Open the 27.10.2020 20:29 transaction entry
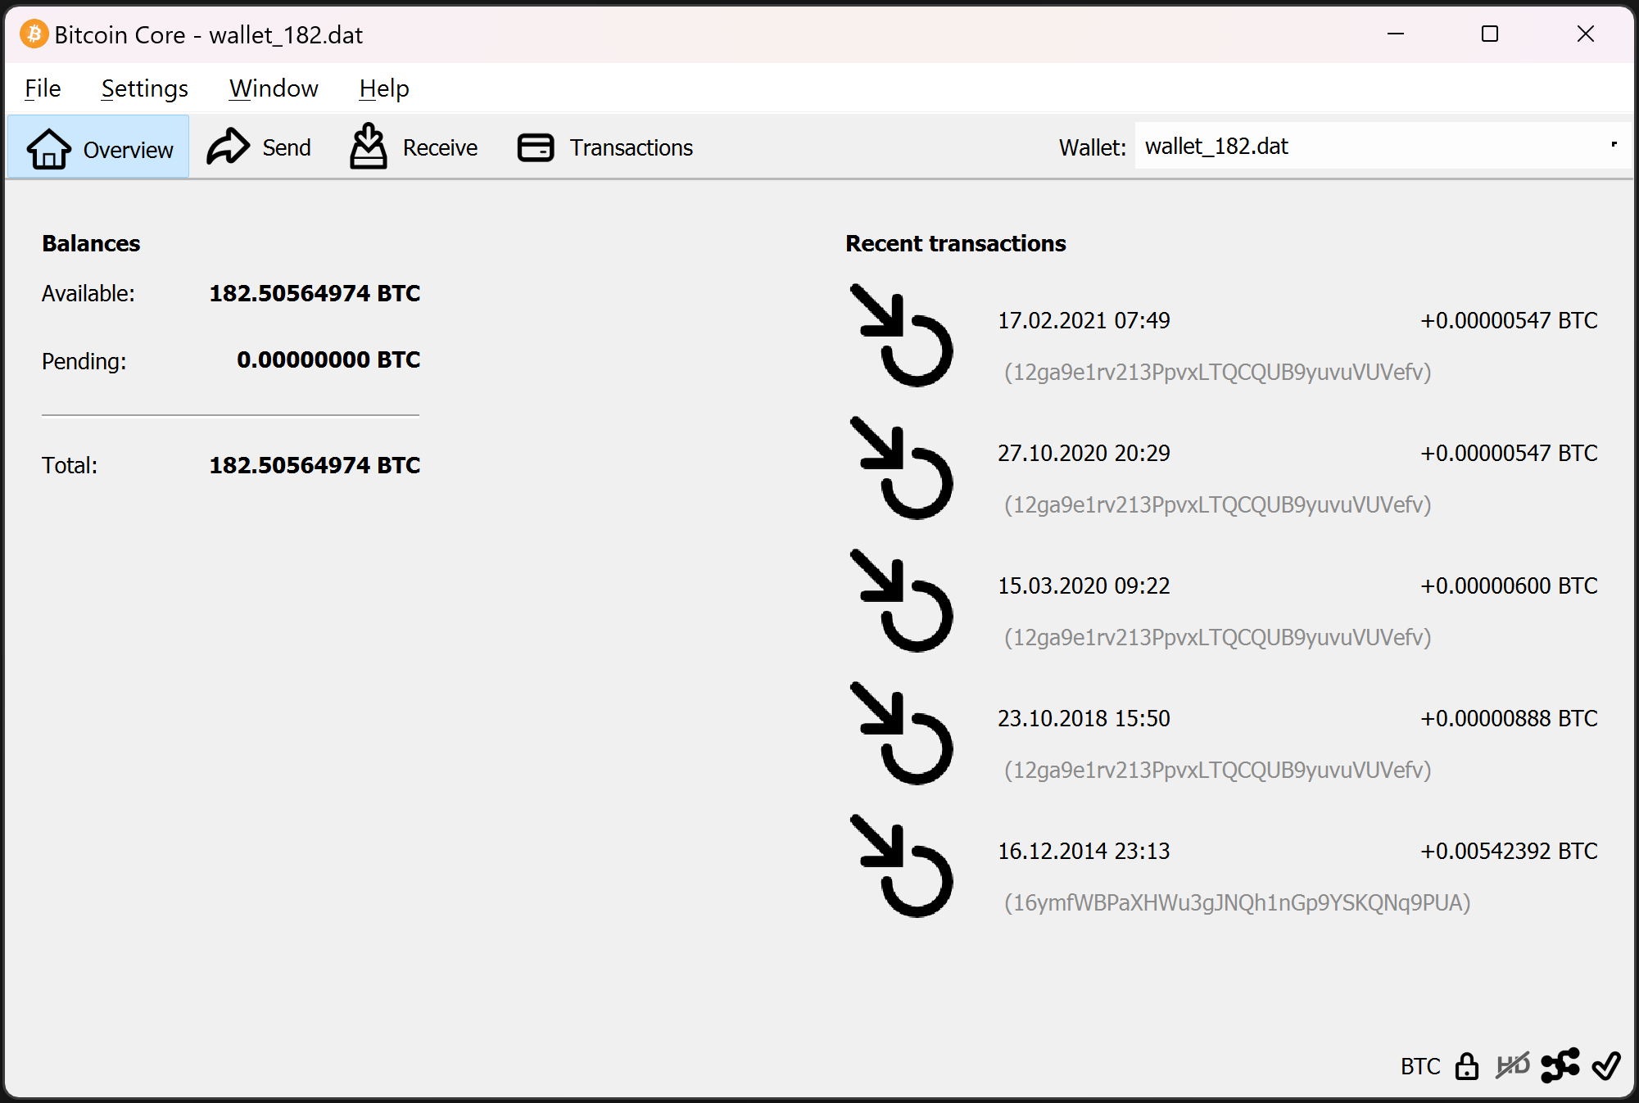The image size is (1639, 1103). pos(1083,453)
